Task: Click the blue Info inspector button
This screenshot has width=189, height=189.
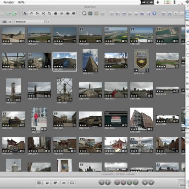Action: pyautogui.click(x=154, y=13)
